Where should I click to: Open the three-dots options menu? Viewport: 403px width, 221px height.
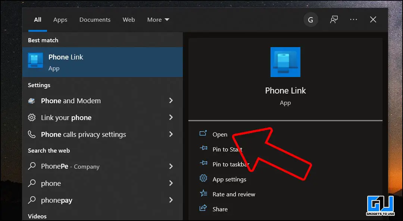point(353,19)
